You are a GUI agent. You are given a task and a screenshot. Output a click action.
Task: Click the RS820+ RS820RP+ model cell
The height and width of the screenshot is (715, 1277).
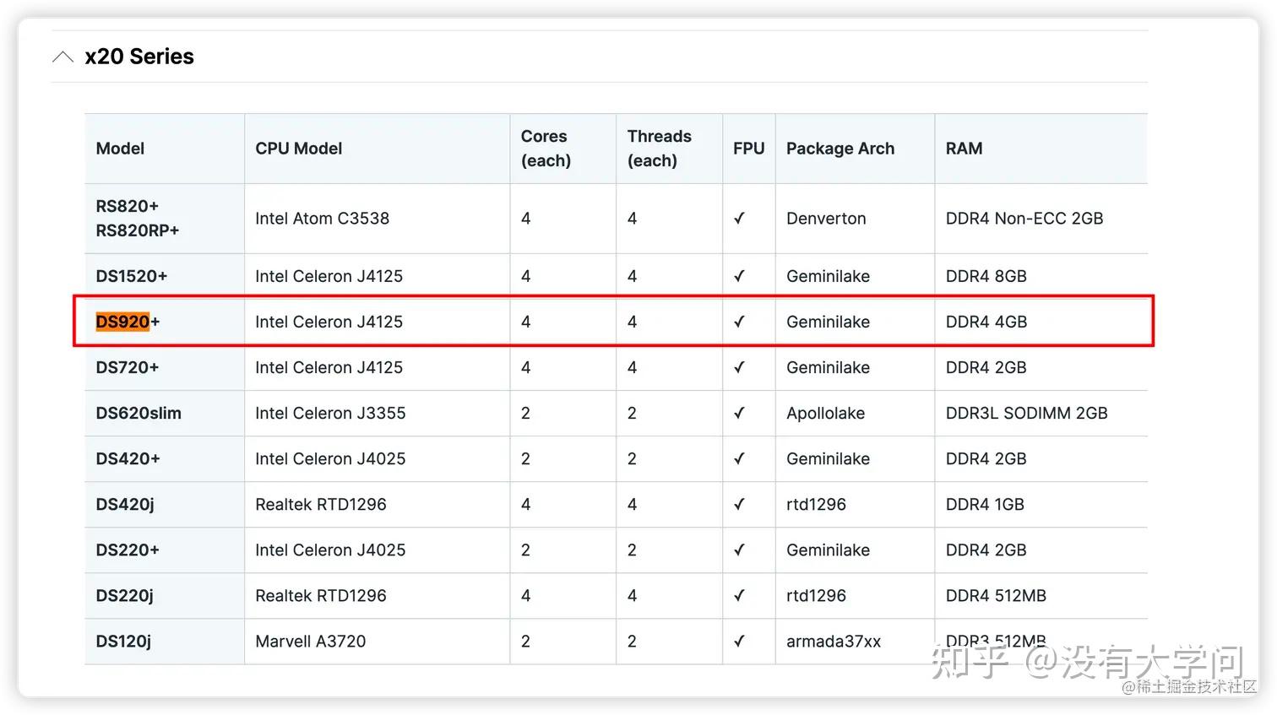click(137, 218)
